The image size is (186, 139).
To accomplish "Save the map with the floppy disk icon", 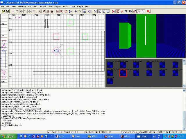I will click(x=7, y=11).
